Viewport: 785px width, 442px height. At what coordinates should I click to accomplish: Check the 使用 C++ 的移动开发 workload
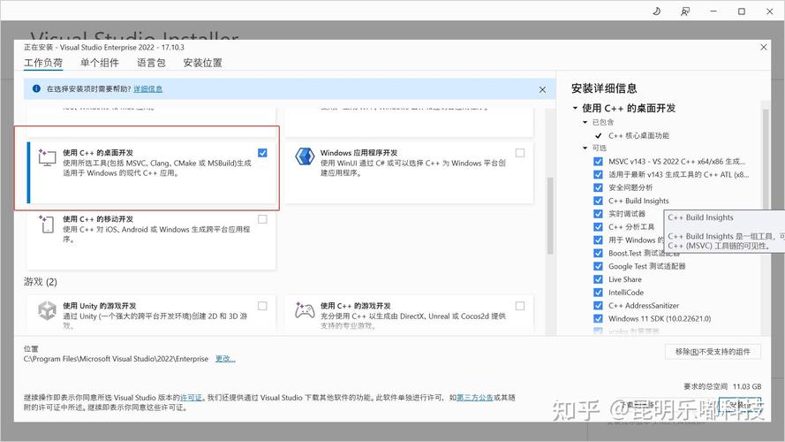[262, 219]
